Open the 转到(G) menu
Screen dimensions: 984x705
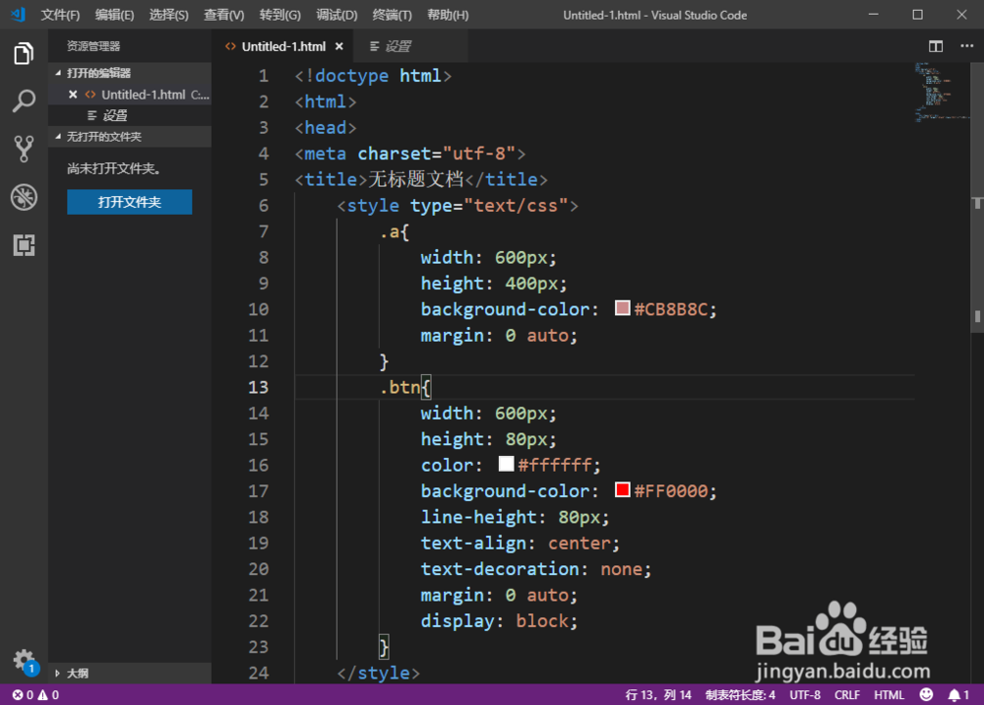(279, 15)
